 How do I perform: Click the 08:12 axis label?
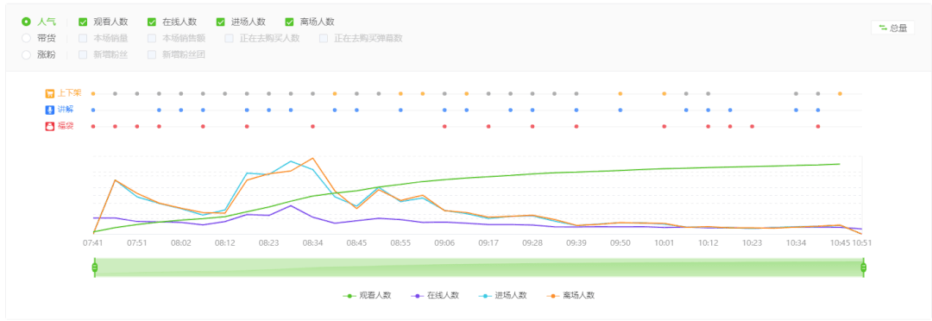pyautogui.click(x=224, y=242)
